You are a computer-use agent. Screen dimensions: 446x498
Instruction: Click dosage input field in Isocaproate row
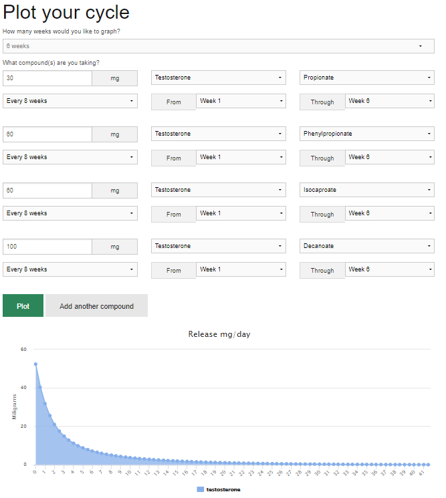click(47, 191)
